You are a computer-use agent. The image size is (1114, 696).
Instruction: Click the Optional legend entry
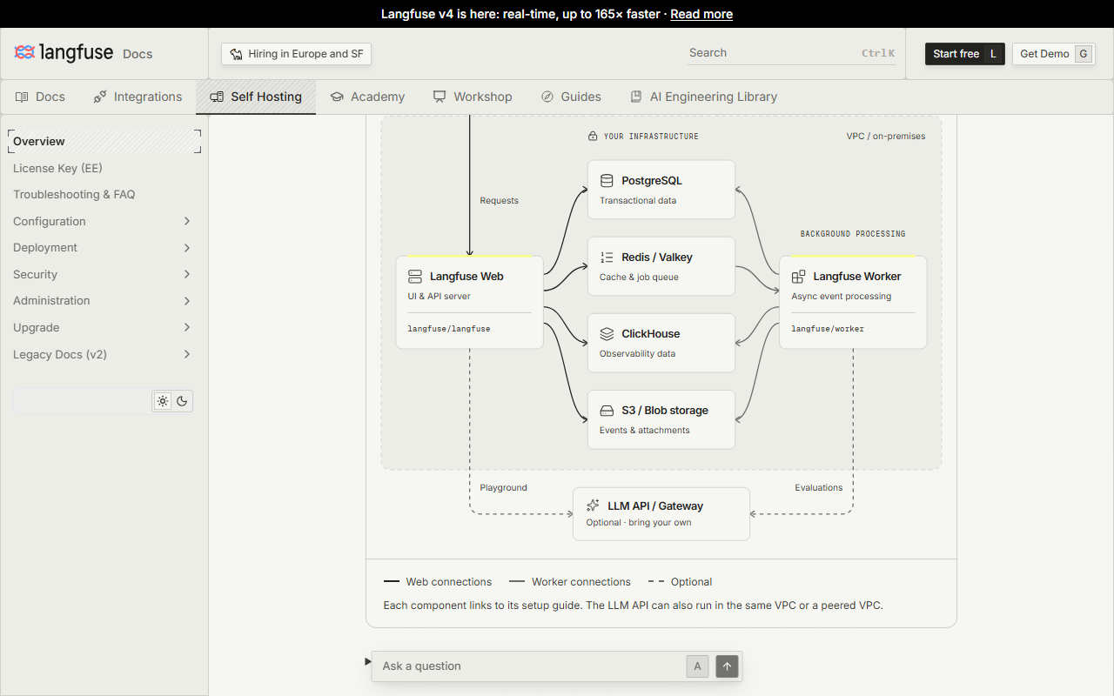click(x=681, y=582)
